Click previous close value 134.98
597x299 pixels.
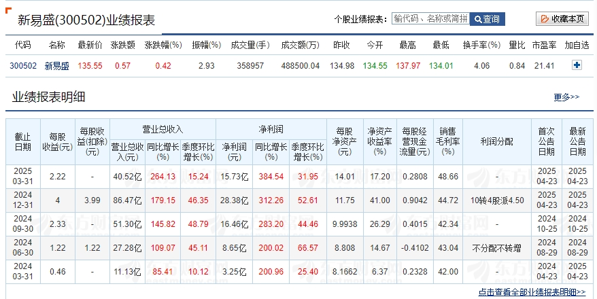click(x=342, y=66)
